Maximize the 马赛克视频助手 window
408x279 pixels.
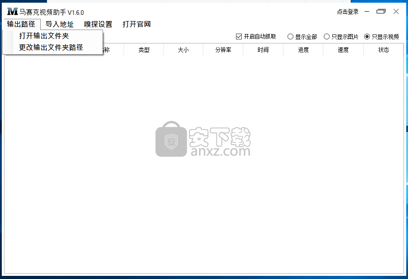coord(381,12)
